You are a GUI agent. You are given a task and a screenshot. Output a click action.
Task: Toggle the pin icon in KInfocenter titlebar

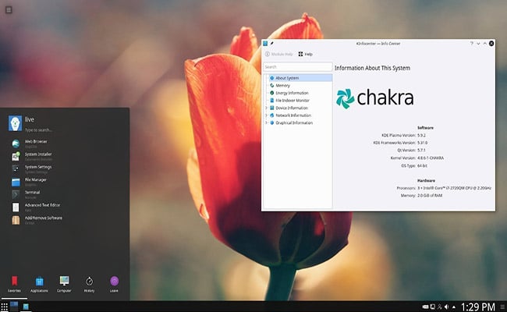pyautogui.click(x=272, y=43)
